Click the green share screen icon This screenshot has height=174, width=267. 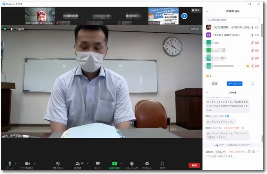point(114,164)
